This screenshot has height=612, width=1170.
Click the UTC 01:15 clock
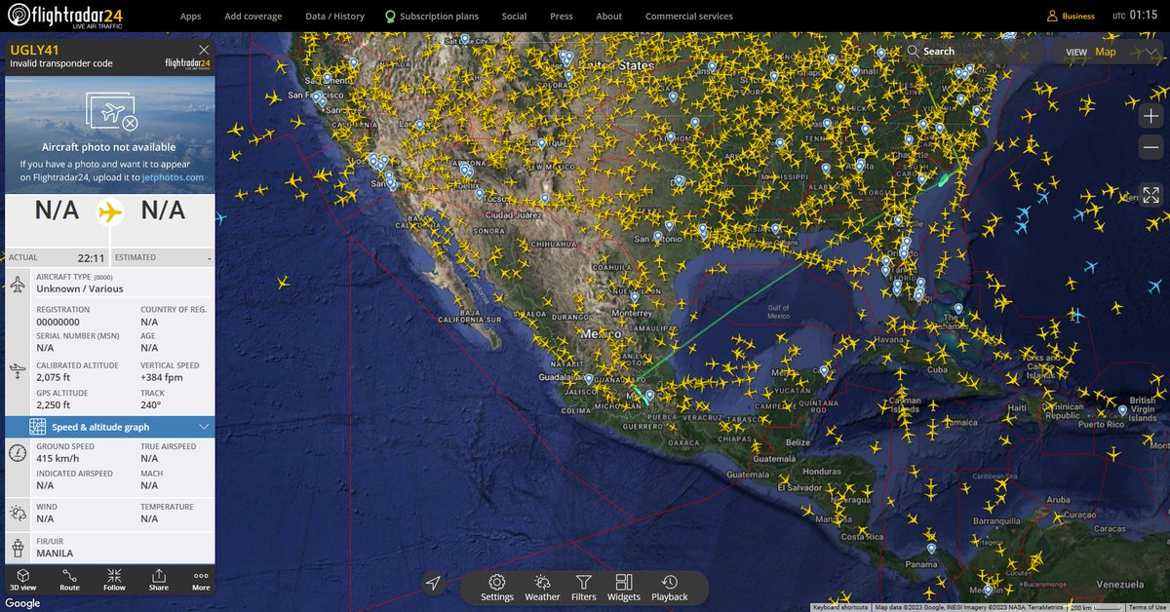click(x=1133, y=17)
